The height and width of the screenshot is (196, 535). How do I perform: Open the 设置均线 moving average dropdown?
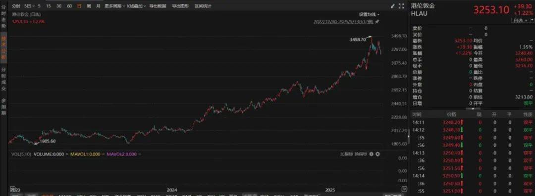click(369, 14)
